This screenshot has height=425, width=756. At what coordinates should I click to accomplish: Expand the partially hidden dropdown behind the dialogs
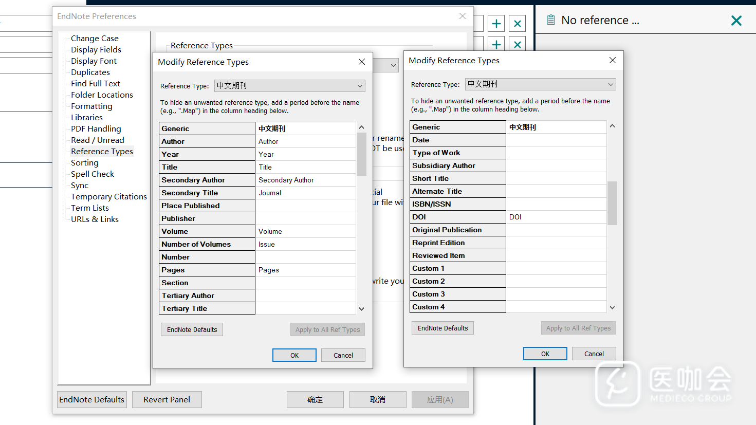tap(393, 65)
